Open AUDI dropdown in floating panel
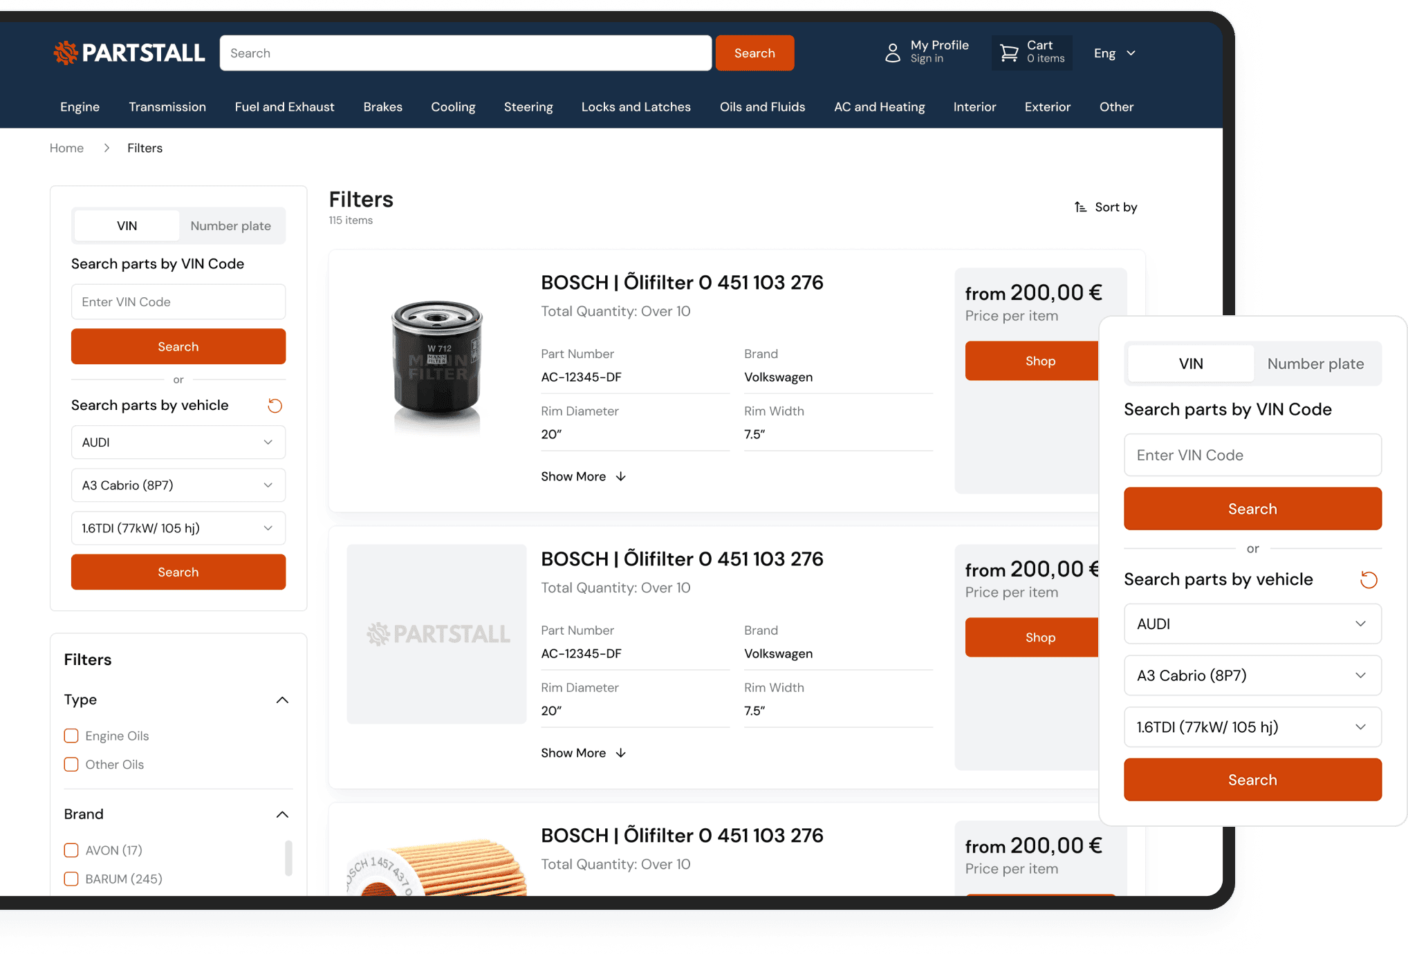Screen dimensions: 1408x954 pos(1252,624)
